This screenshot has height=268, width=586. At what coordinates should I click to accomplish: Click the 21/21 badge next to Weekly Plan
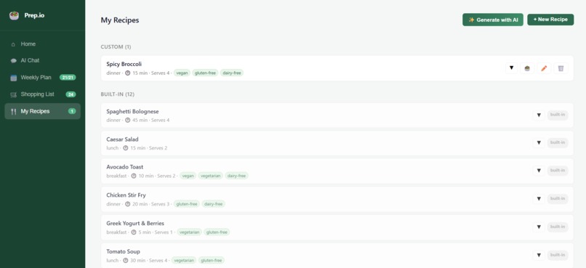tap(68, 78)
